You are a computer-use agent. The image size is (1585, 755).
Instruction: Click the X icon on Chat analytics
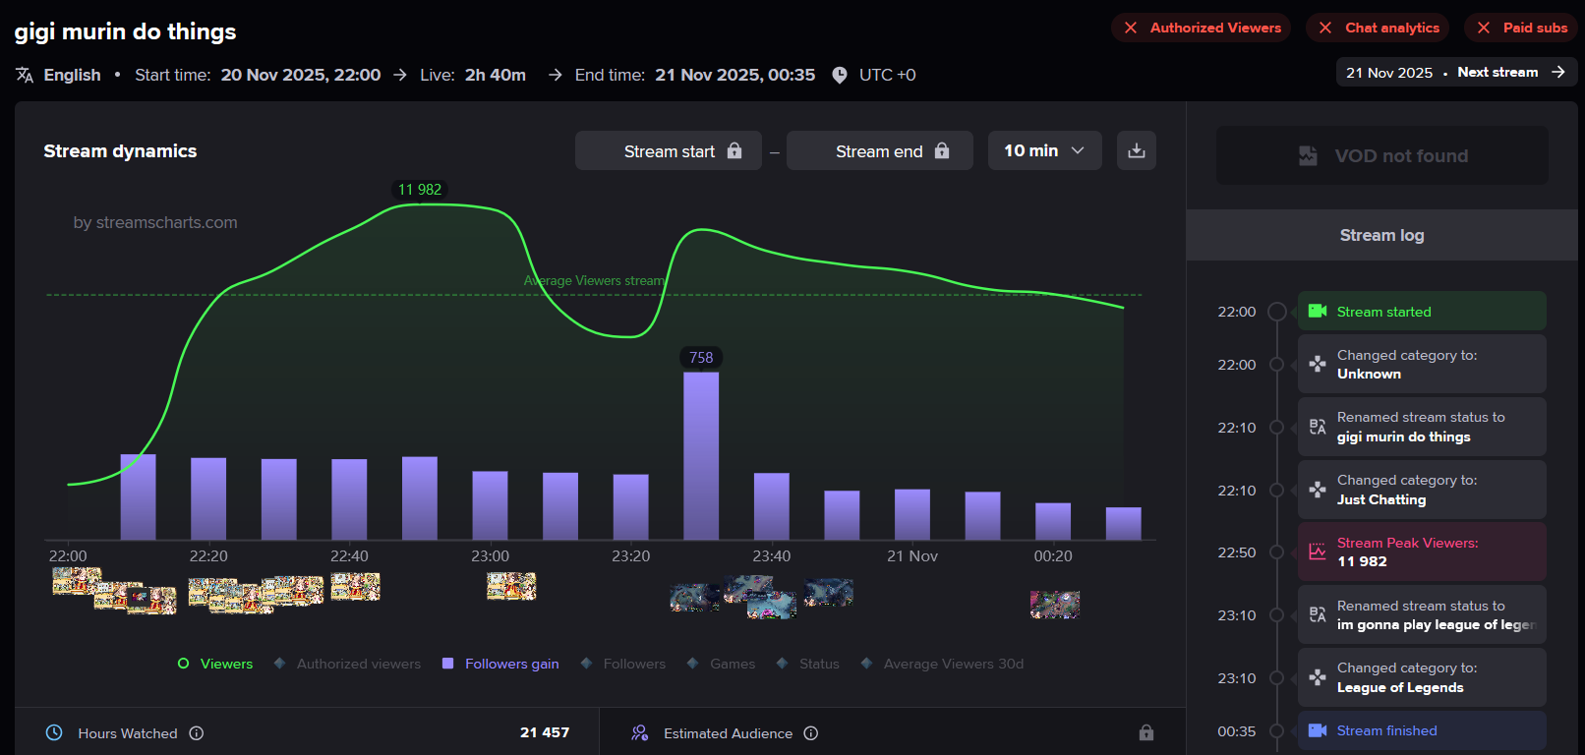1325,28
